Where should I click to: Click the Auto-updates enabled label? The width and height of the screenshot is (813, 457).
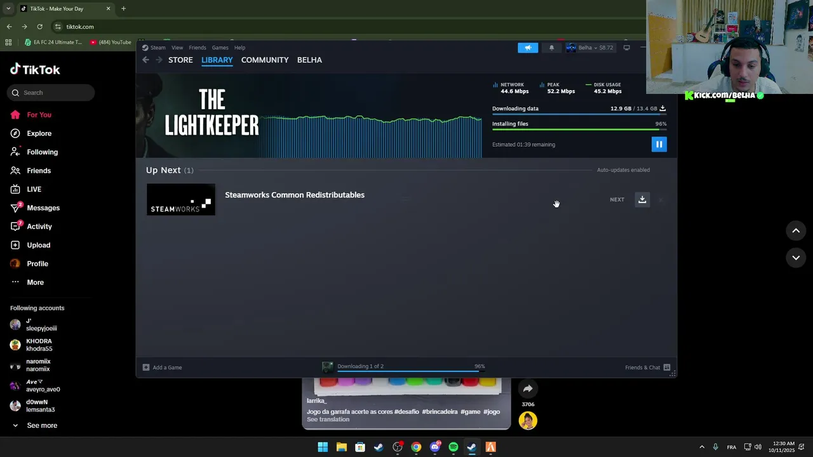click(623, 170)
